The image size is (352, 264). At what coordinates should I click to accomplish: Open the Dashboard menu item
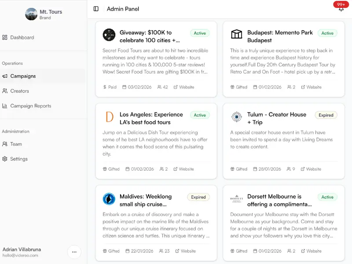(22, 37)
